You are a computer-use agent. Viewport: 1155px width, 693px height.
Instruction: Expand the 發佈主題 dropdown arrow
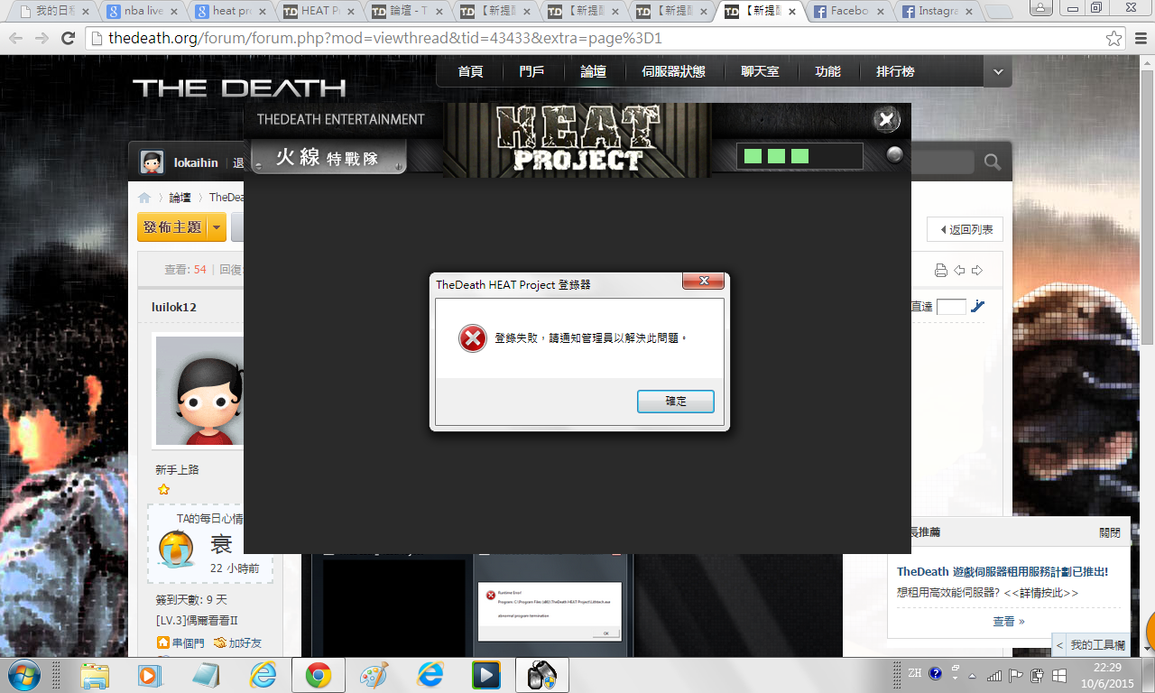217,227
